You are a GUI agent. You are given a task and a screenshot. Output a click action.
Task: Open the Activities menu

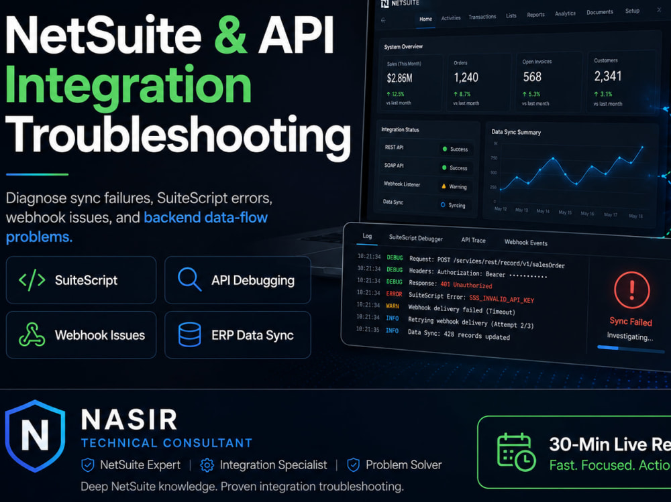coord(451,18)
